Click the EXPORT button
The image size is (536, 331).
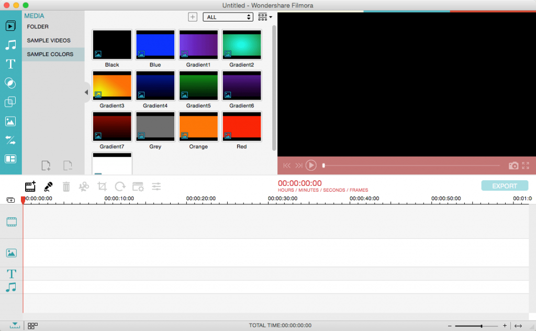505,186
